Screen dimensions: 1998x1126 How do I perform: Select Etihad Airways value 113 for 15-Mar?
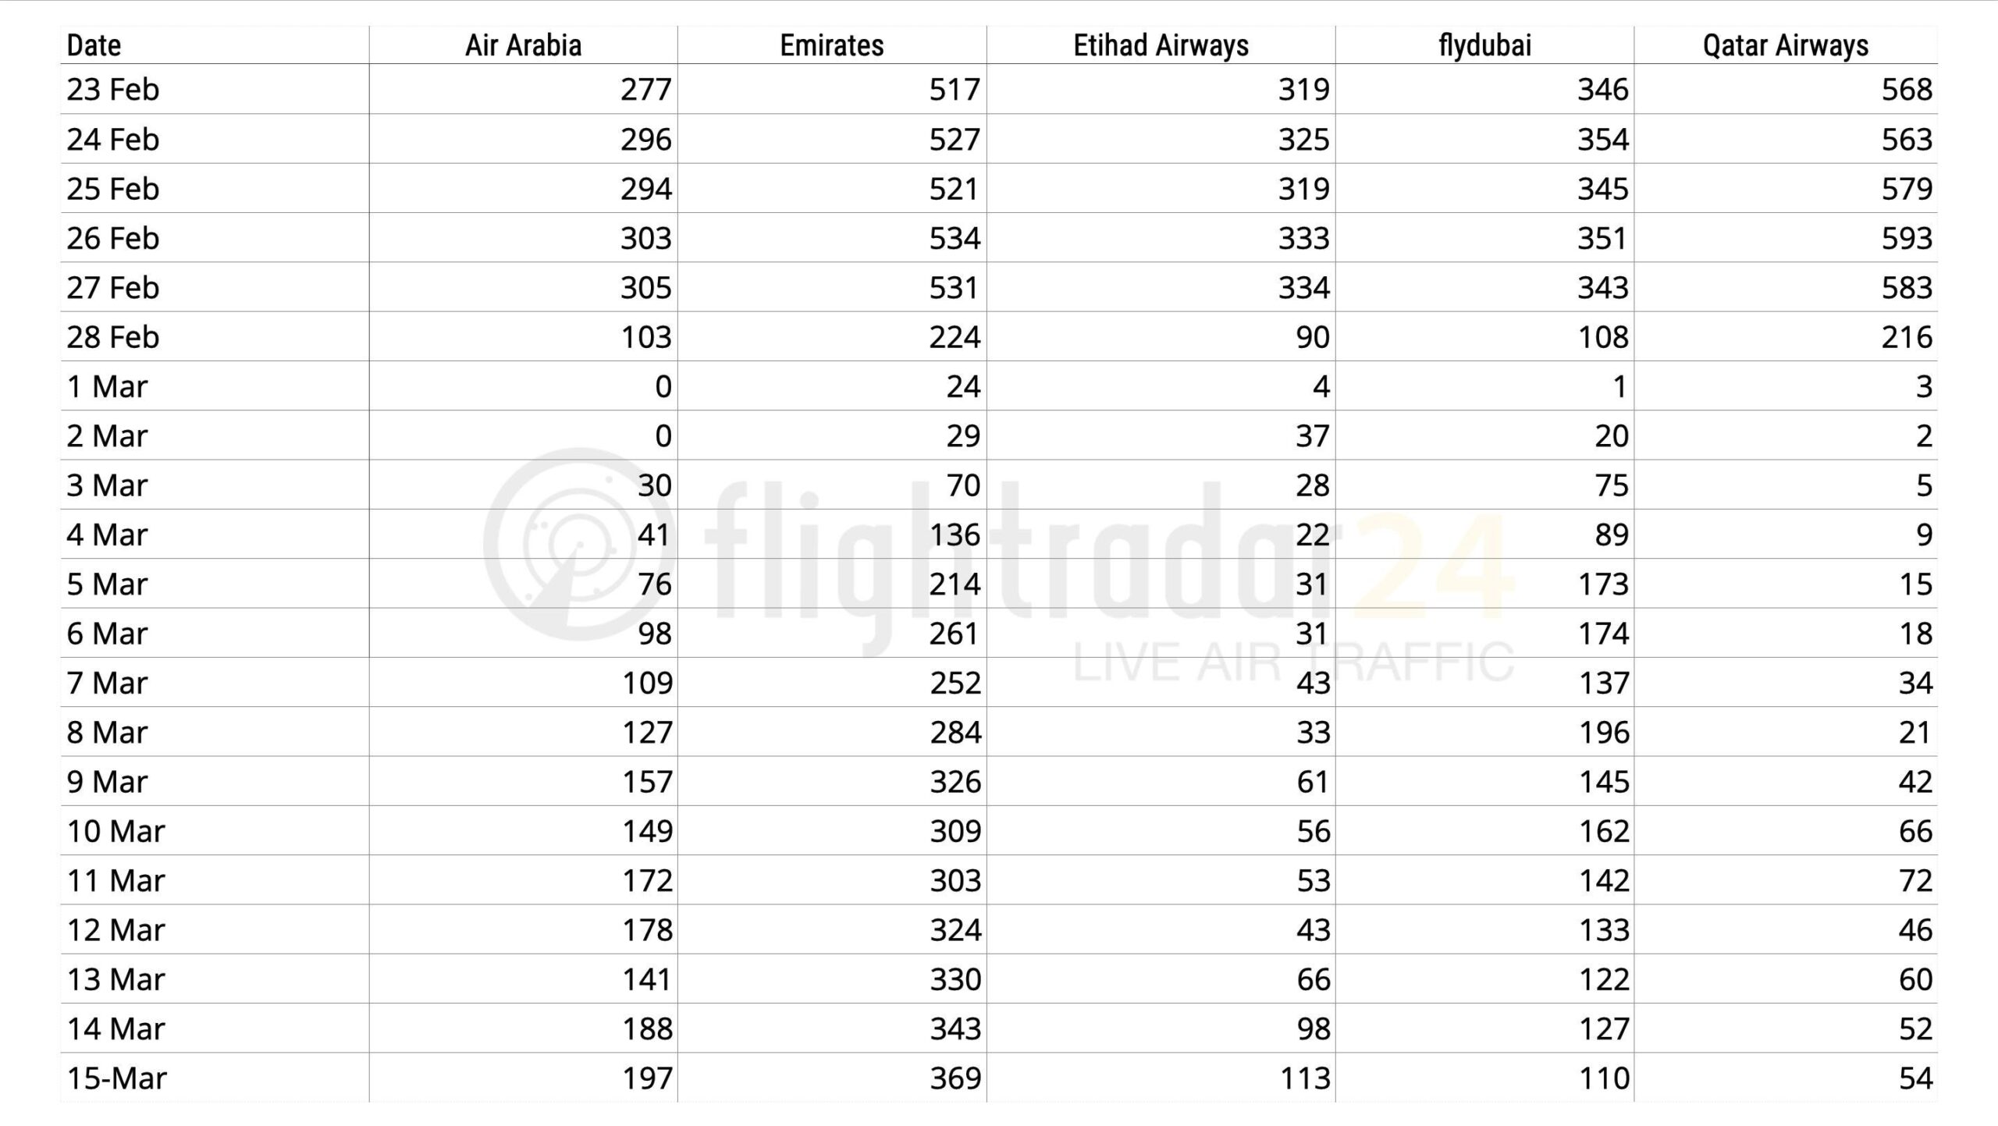click(1304, 1078)
